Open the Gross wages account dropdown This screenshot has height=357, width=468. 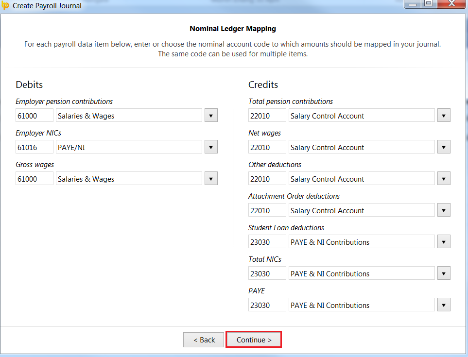click(x=211, y=179)
